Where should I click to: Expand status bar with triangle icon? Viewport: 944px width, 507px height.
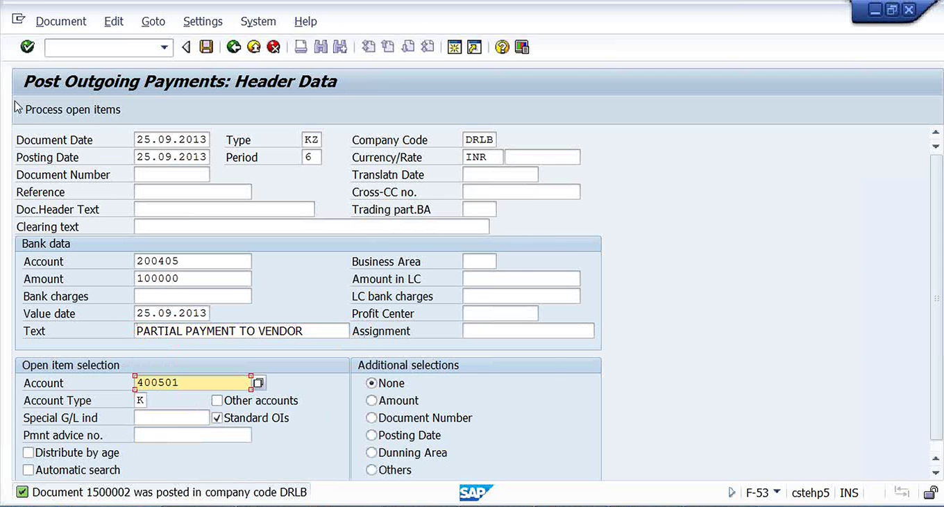pos(732,492)
